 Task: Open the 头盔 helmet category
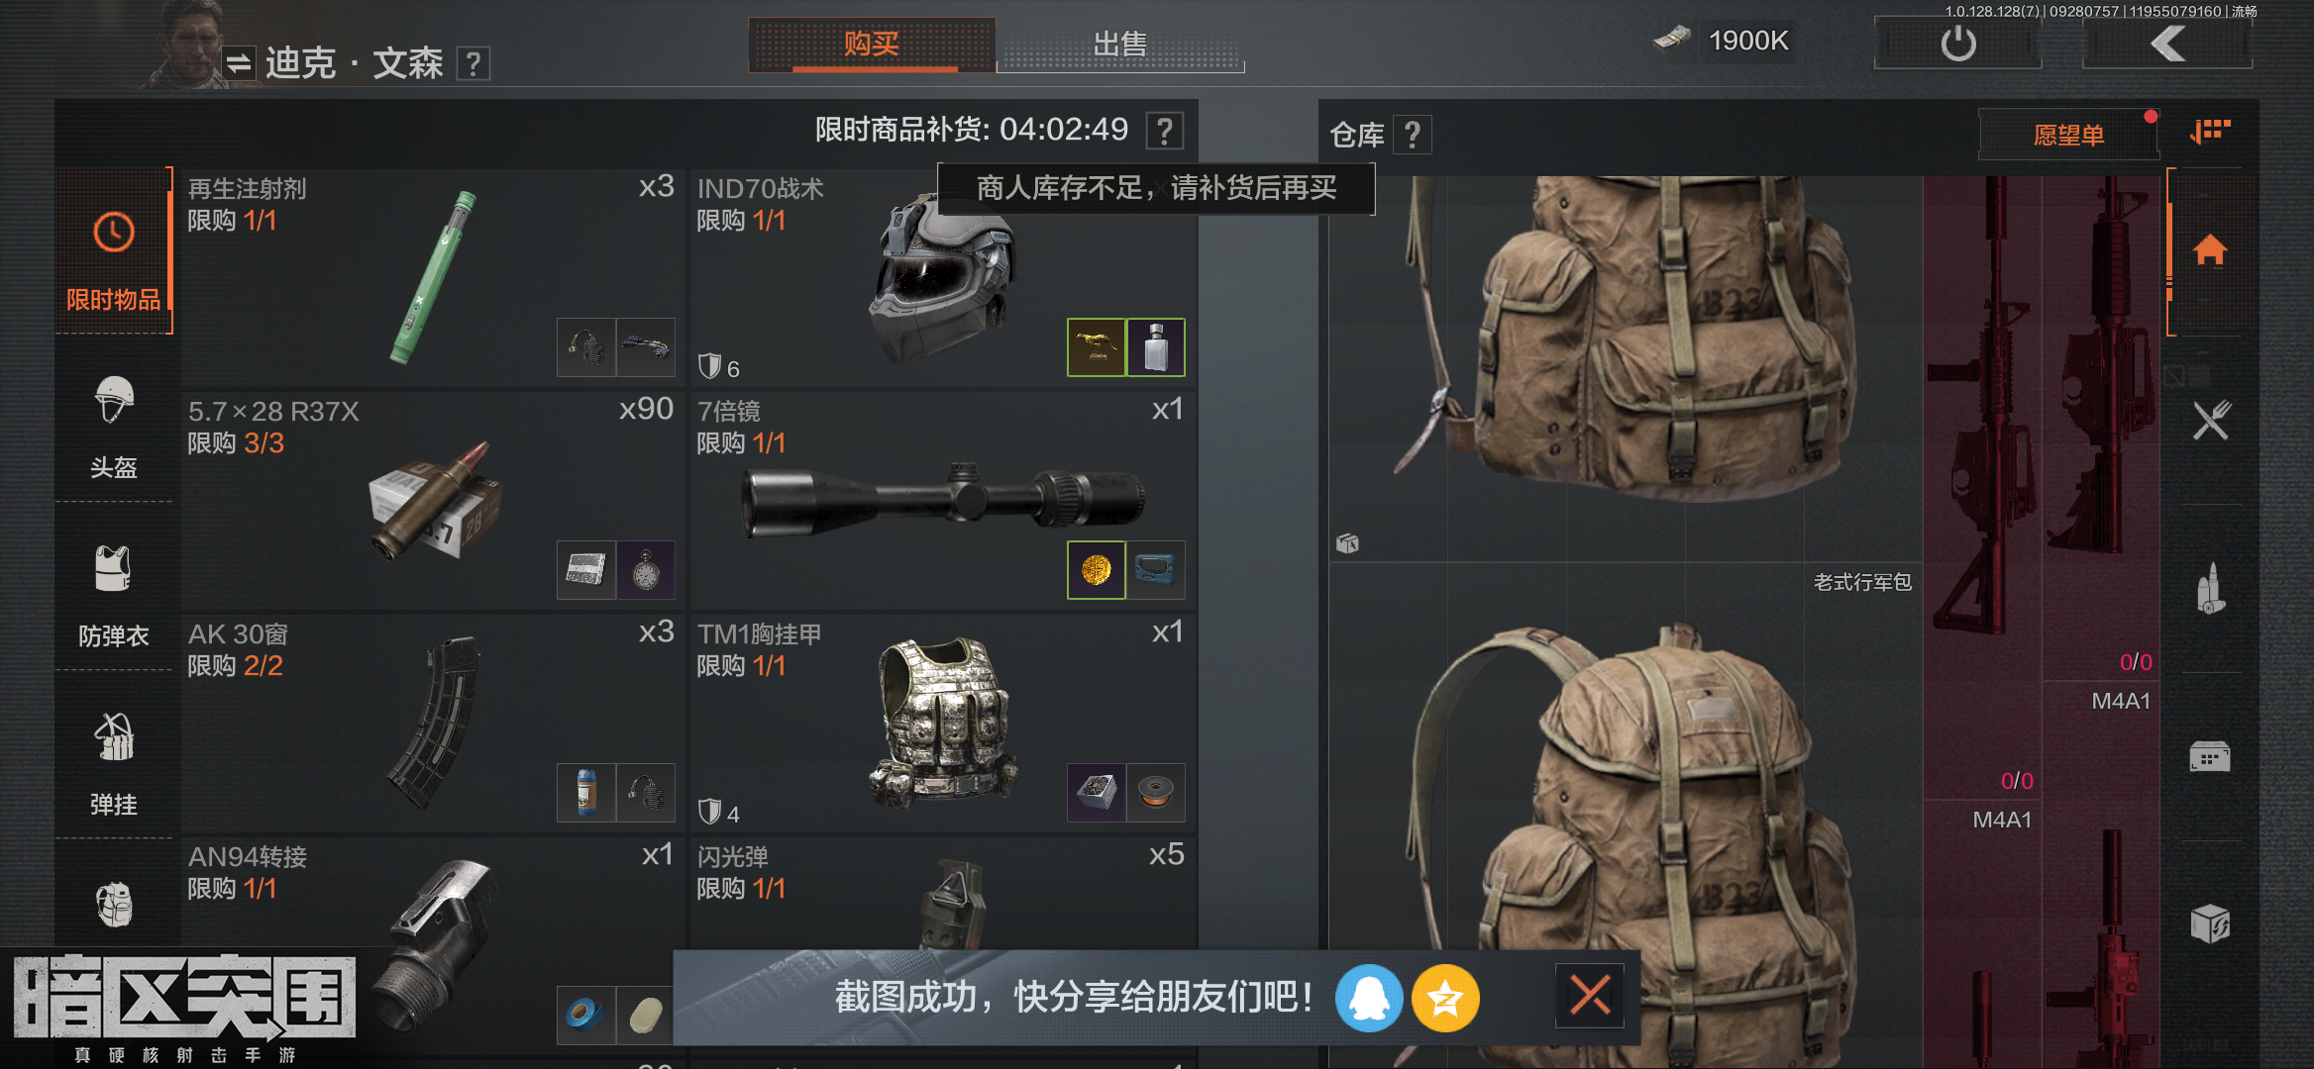113,426
